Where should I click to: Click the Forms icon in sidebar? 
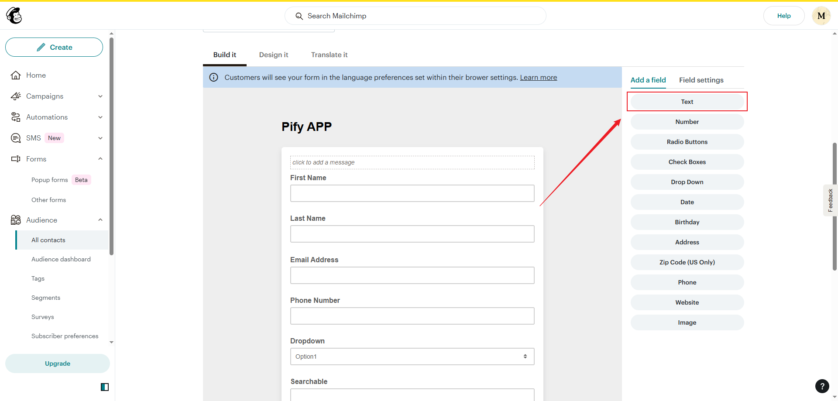[x=16, y=159]
